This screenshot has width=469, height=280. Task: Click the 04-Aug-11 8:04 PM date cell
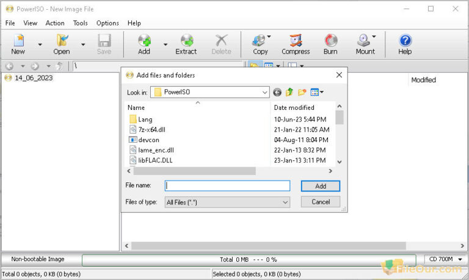pos(301,140)
